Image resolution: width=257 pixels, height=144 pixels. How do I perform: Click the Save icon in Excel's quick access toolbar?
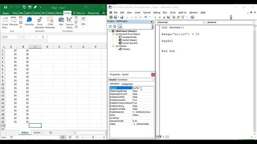[x=6, y=7]
